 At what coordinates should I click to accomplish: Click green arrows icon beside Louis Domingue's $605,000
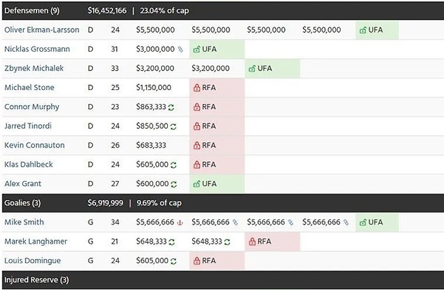point(173,261)
